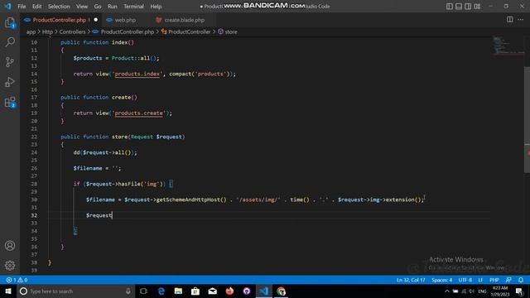The width and height of the screenshot is (530, 298).
Task: Select the app breadcrumb segment
Action: pyautogui.click(x=31, y=31)
